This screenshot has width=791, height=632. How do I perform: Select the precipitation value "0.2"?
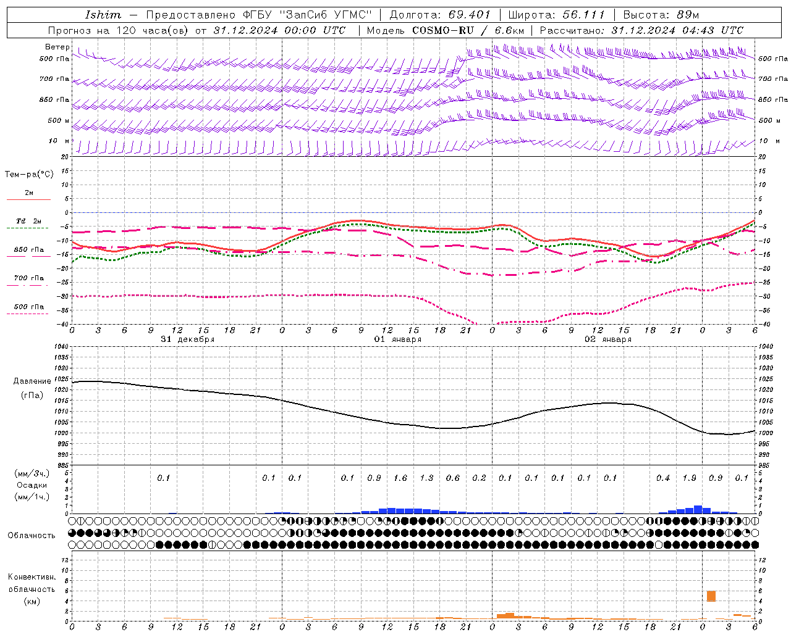tap(479, 478)
